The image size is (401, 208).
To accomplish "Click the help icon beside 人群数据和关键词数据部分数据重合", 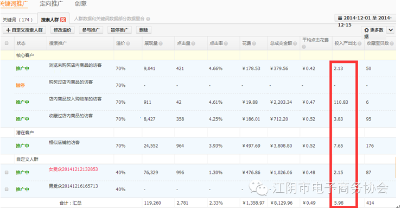I will (148, 19).
